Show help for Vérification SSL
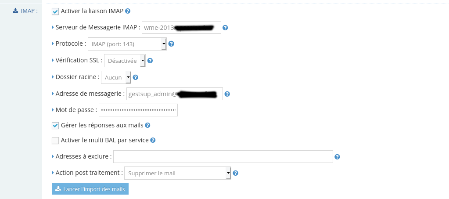This screenshot has width=449, height=199. point(150,61)
